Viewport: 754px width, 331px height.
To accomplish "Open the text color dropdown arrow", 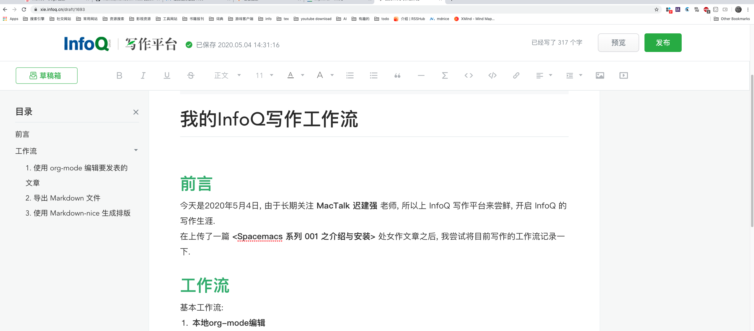I will 303,75.
